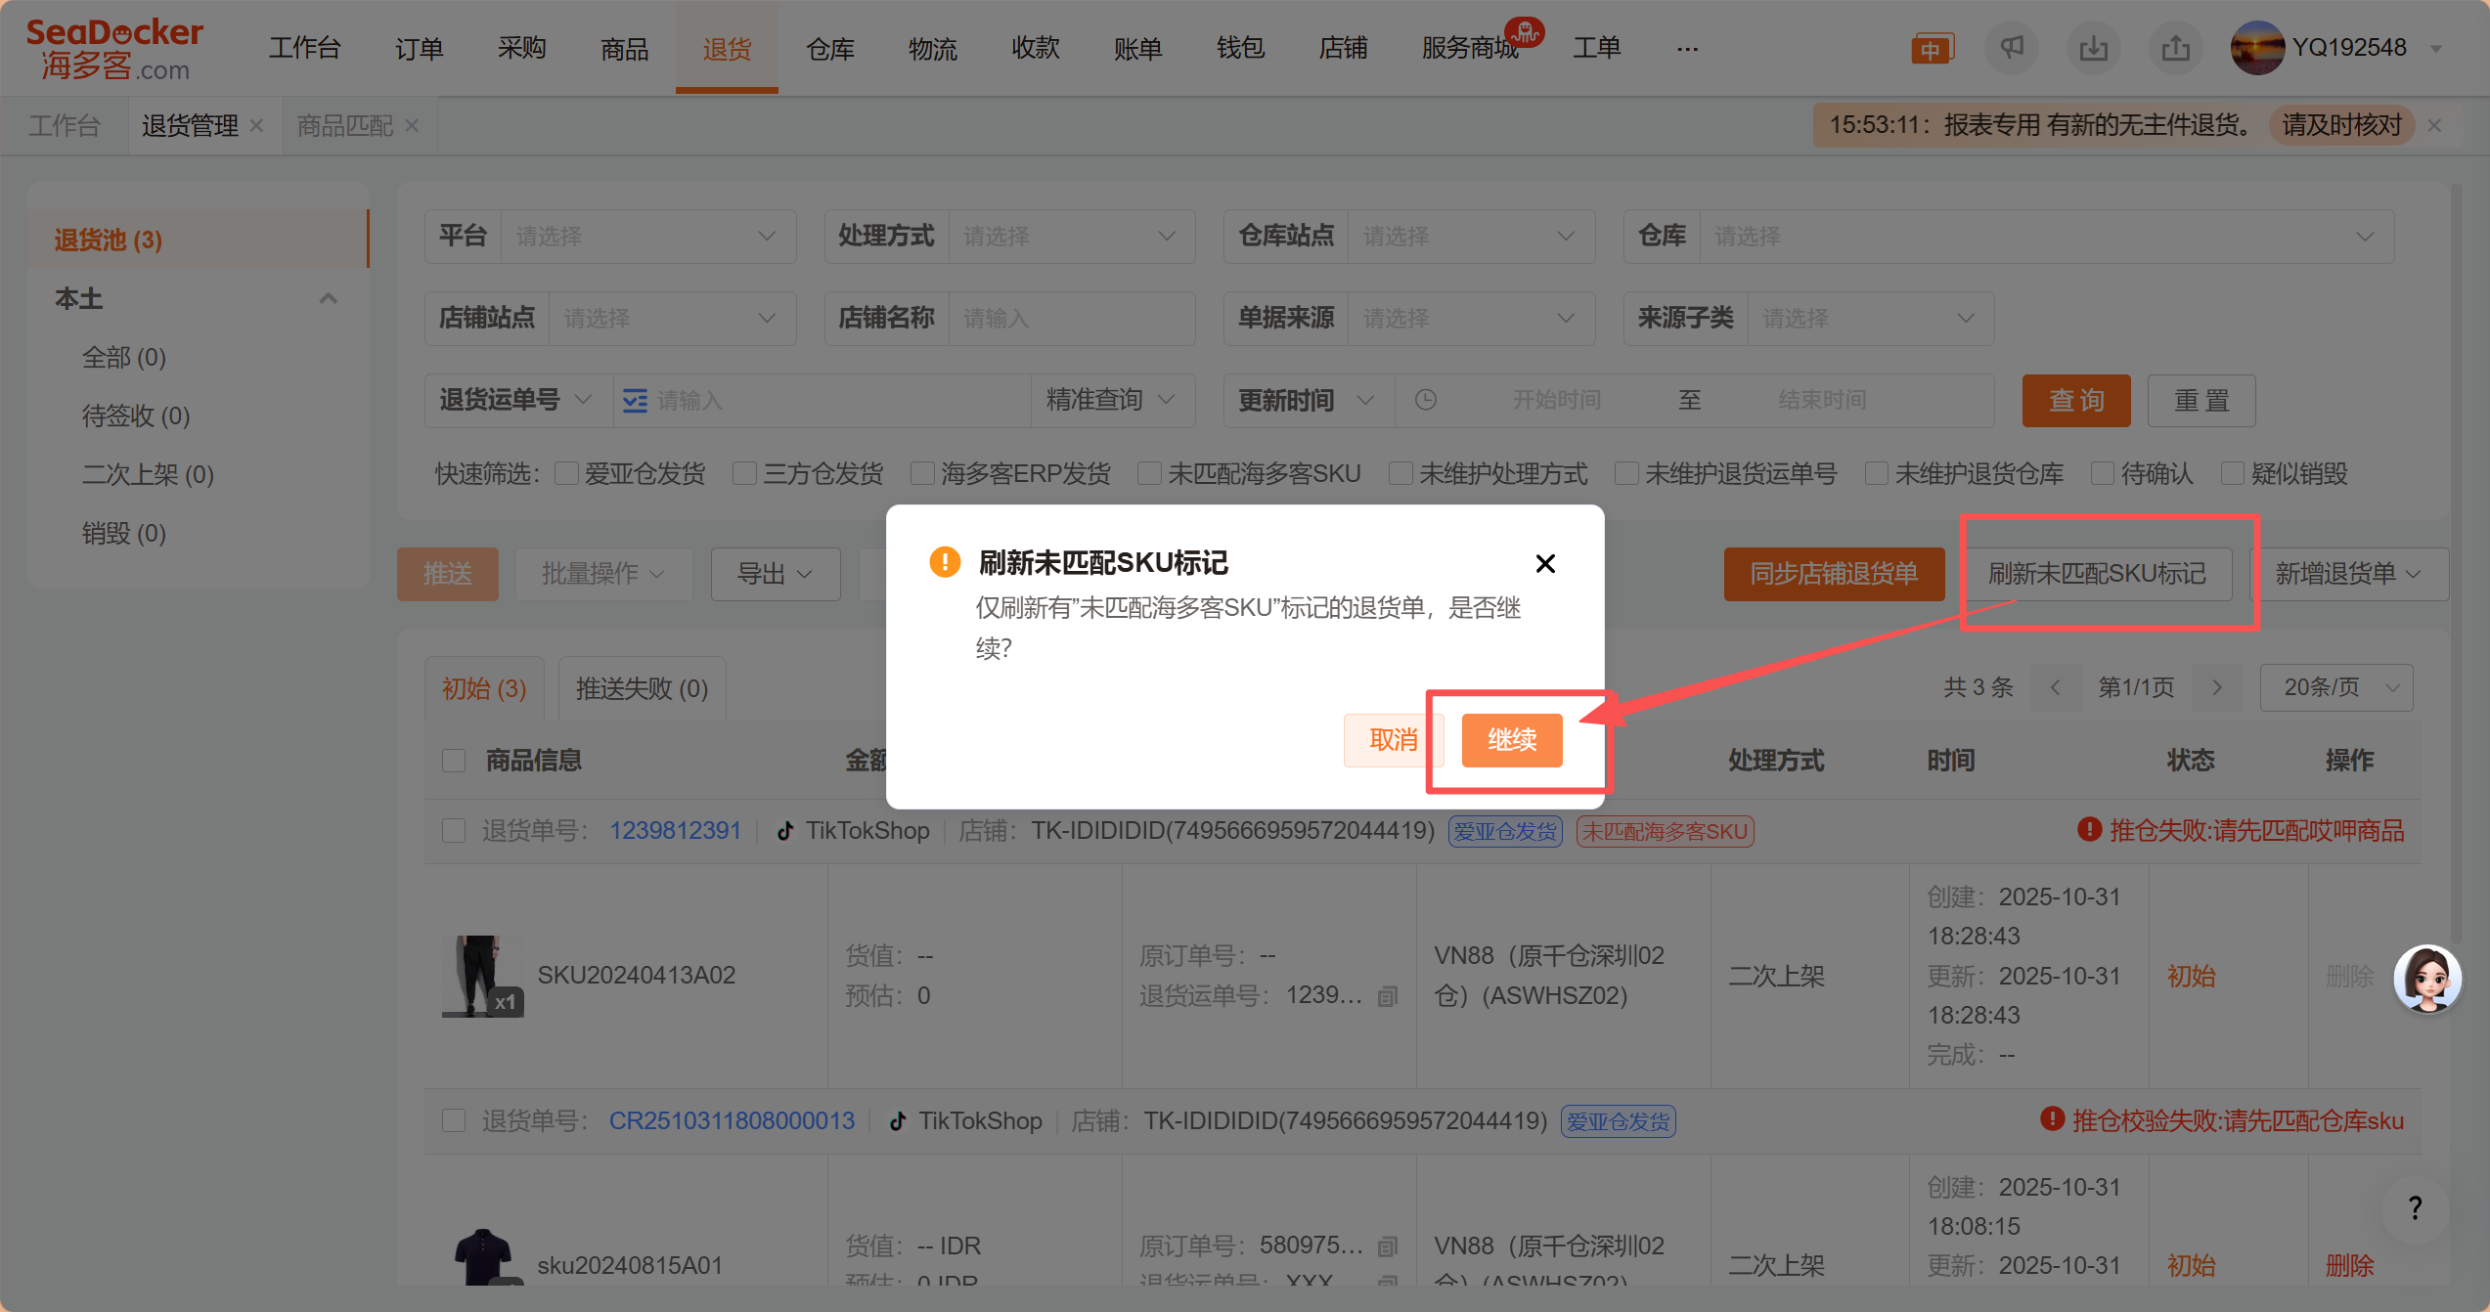The width and height of the screenshot is (2490, 1312).
Task: Click the upload/export tray icon
Action: pos(2175,48)
